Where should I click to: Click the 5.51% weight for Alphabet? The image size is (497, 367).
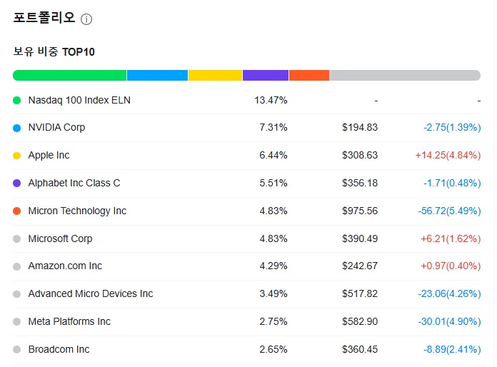pos(273,183)
